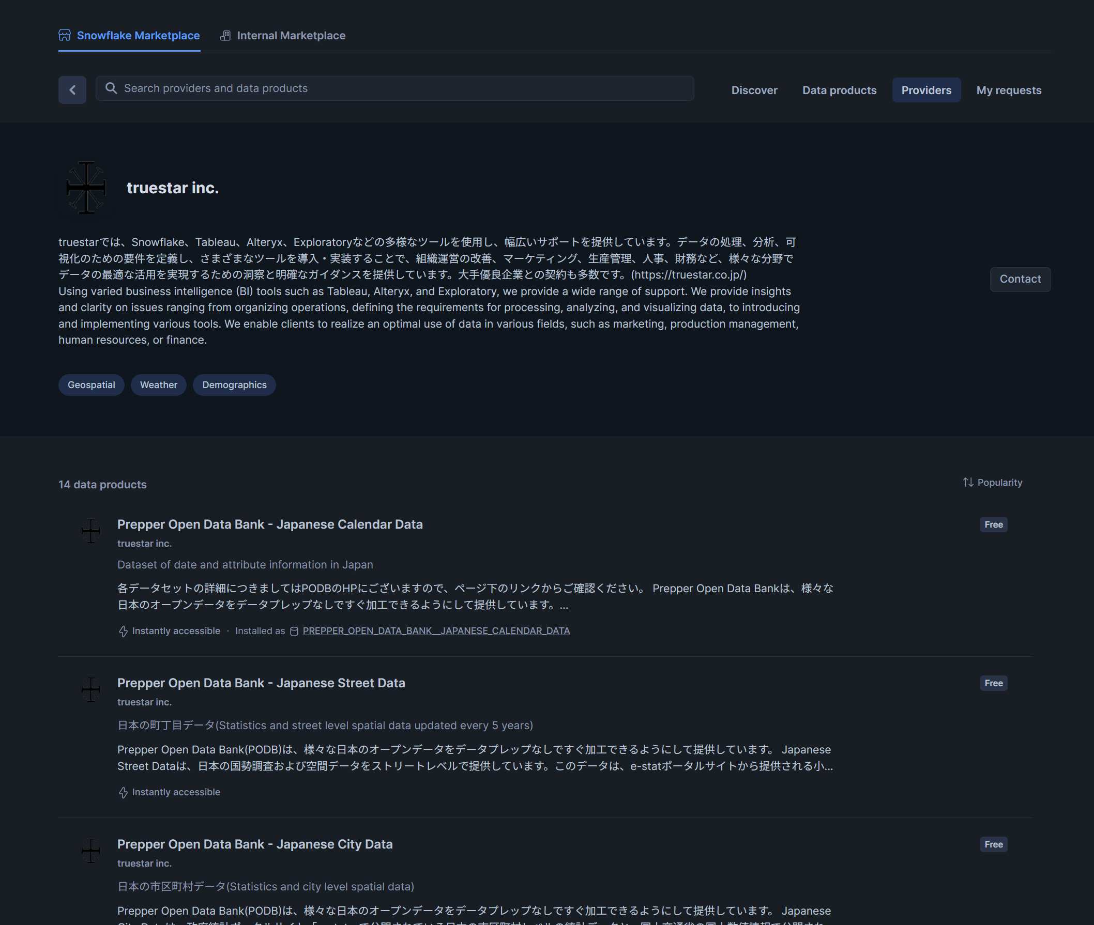Click the Japanese City Data listing logo

click(91, 851)
